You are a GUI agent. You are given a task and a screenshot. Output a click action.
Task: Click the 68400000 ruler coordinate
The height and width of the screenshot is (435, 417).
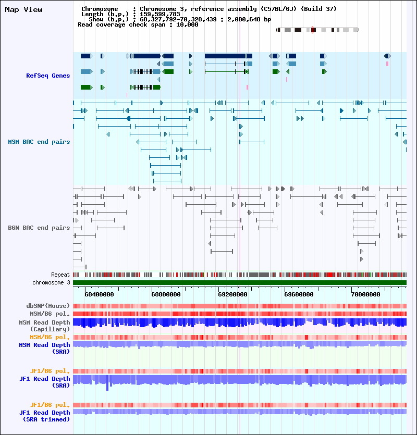coord(99,294)
